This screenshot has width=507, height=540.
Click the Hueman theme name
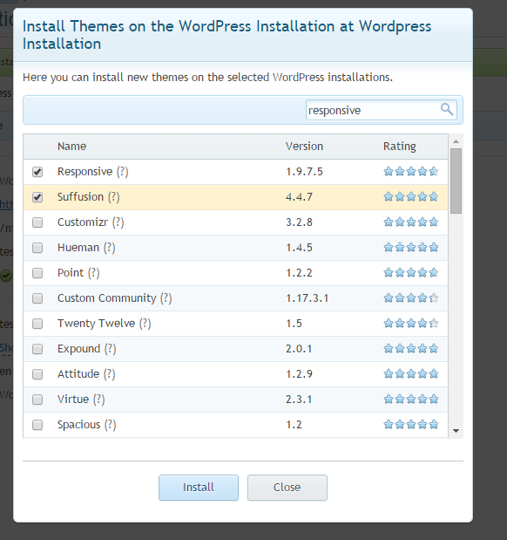(x=78, y=248)
